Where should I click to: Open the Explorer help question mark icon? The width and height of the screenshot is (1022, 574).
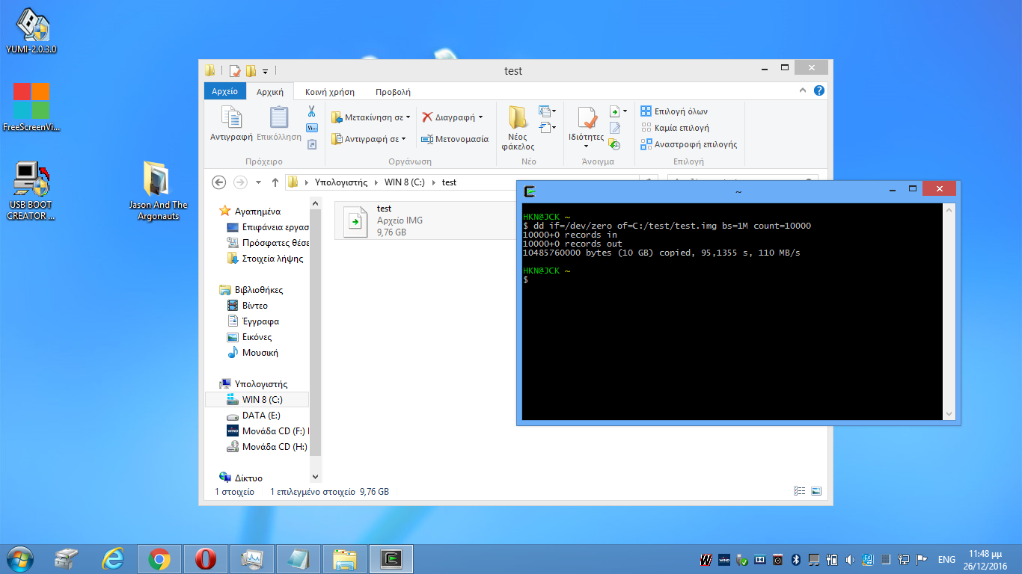tap(819, 90)
